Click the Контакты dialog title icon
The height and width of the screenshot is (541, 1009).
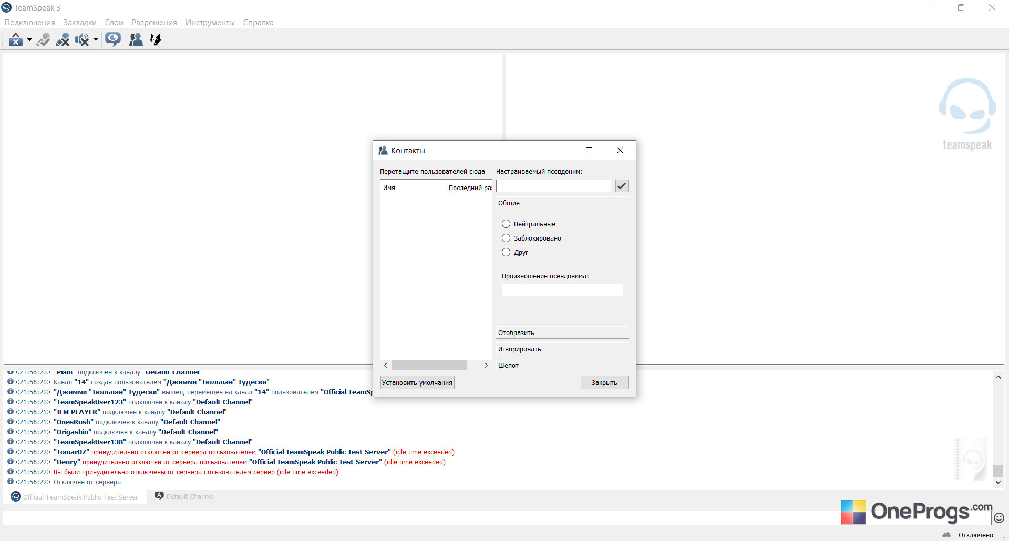pos(383,150)
